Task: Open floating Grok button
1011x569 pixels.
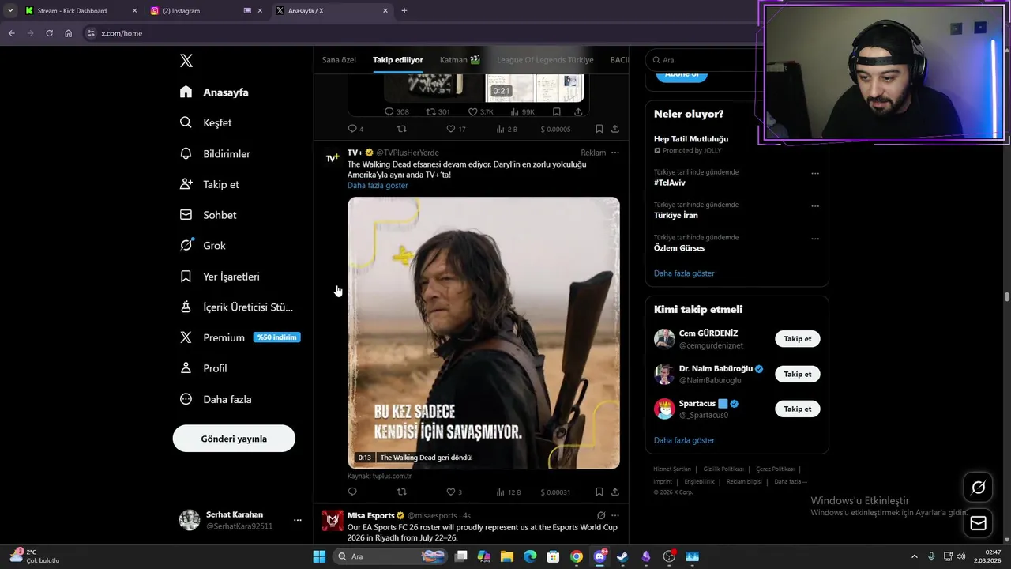Action: pyautogui.click(x=978, y=488)
